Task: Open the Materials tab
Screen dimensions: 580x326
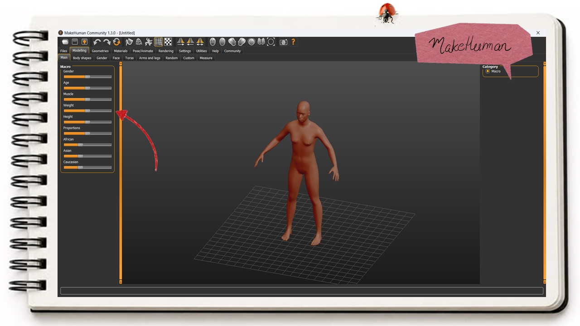Action: 121,51
